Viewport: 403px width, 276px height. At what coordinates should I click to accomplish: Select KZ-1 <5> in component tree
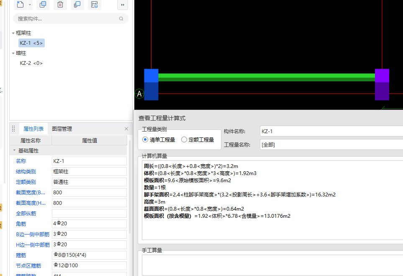(x=31, y=43)
